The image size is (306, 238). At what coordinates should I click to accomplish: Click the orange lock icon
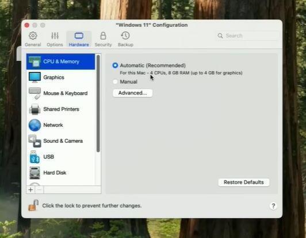click(x=33, y=206)
